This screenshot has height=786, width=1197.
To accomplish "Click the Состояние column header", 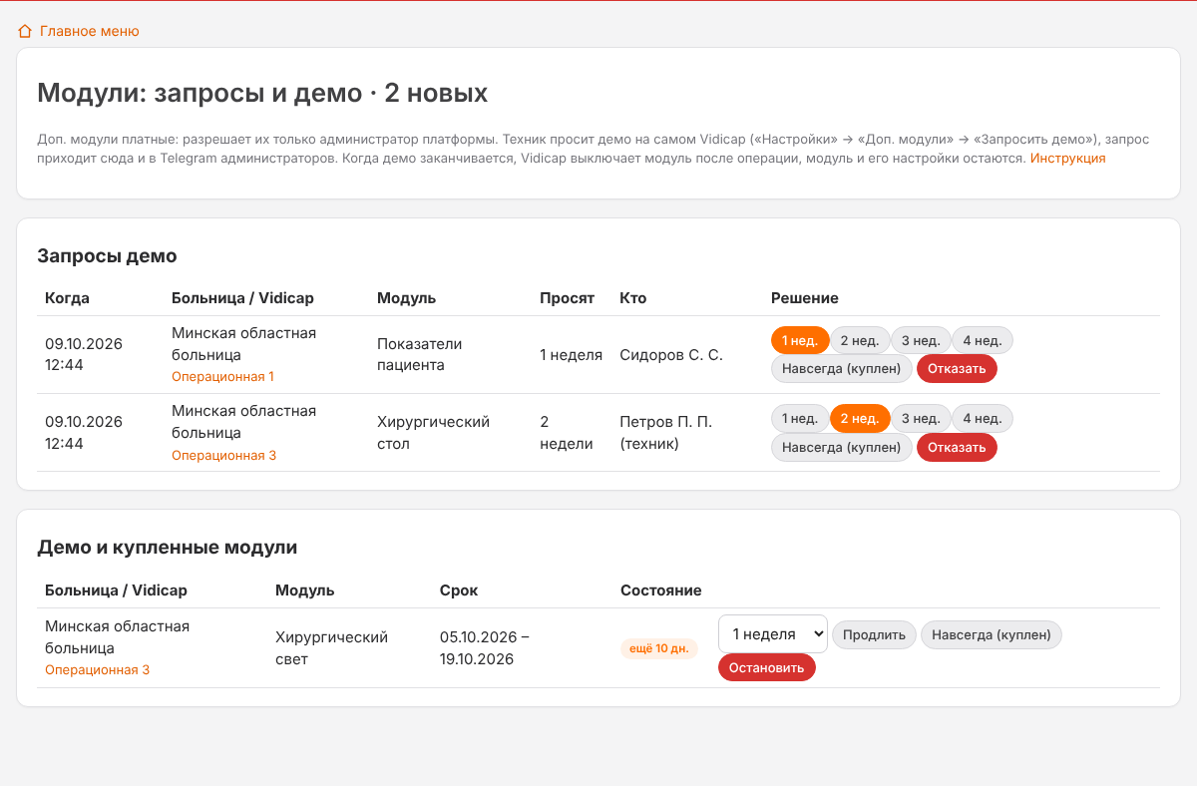I will (661, 590).
